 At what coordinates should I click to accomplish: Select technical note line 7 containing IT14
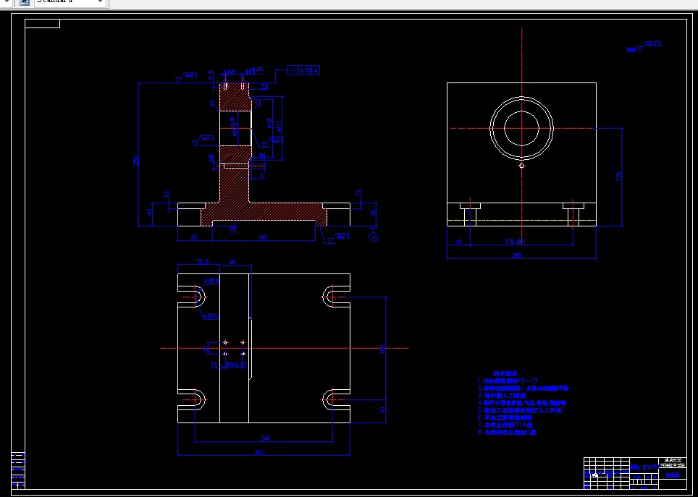click(505, 425)
